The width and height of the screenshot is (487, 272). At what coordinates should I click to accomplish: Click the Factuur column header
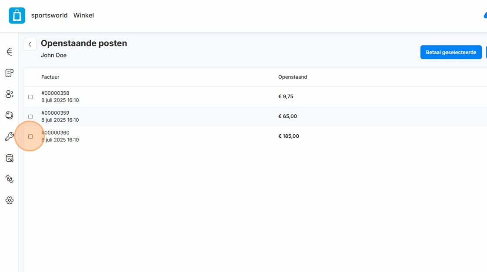50,77
